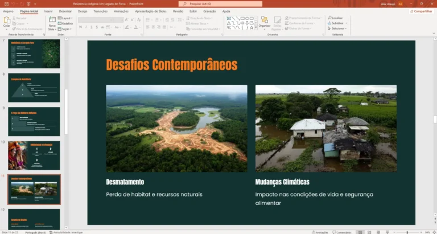The height and width of the screenshot is (234, 437).
Task: Click the AA account avatar
Action: point(400,4)
